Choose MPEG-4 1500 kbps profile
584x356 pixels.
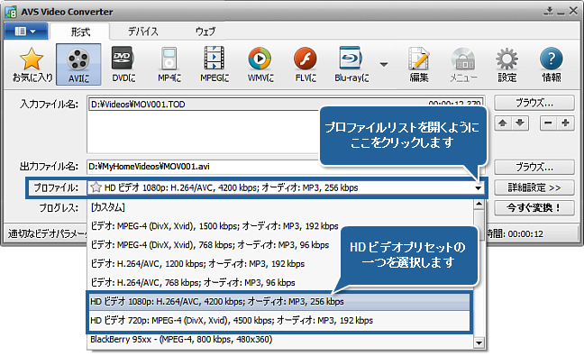[214, 226]
